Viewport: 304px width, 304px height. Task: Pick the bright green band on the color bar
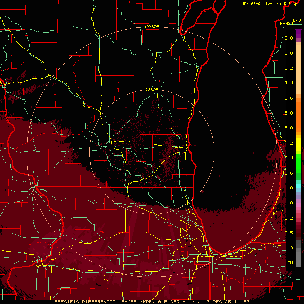298,163
